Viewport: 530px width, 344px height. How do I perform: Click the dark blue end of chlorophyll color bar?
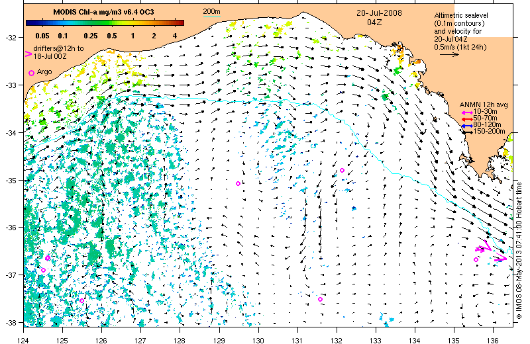(28, 23)
